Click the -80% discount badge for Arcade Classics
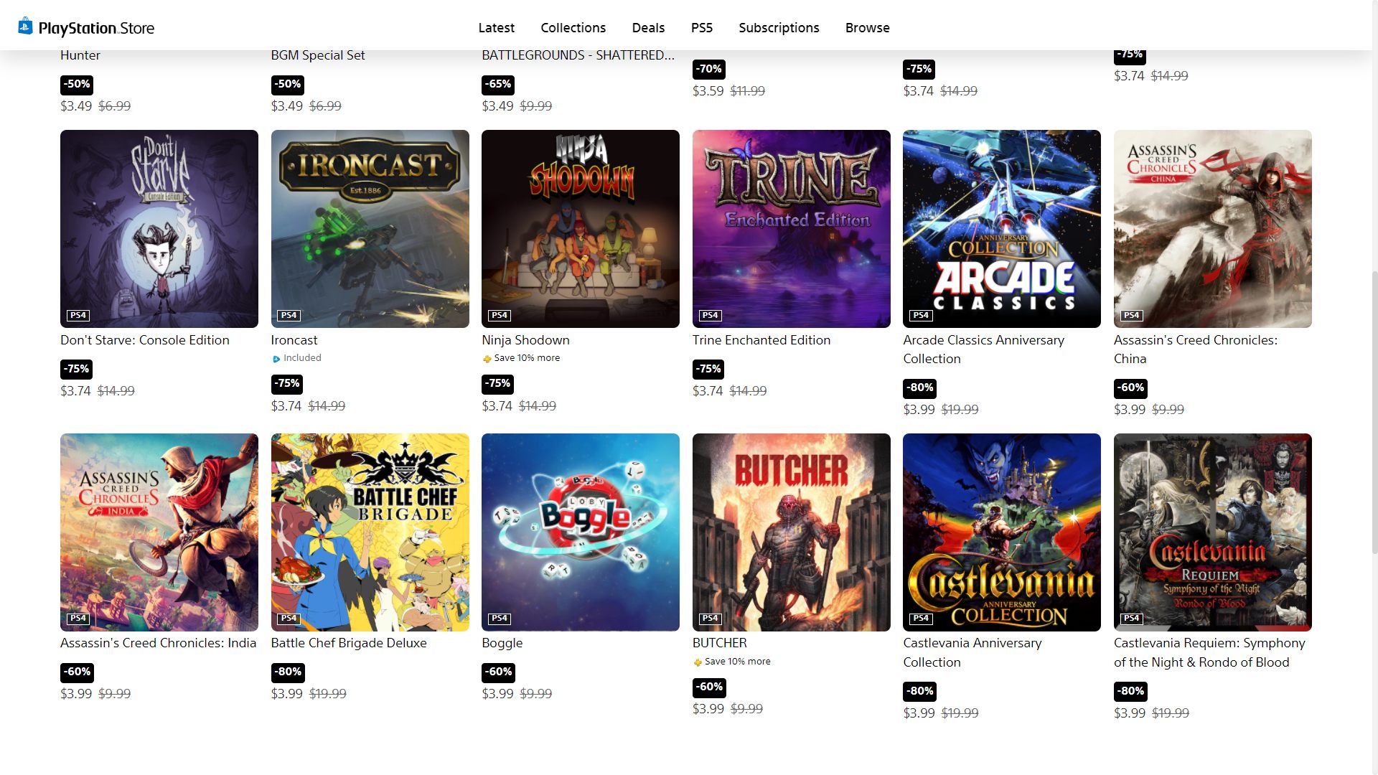The image size is (1378, 775). tap(919, 388)
